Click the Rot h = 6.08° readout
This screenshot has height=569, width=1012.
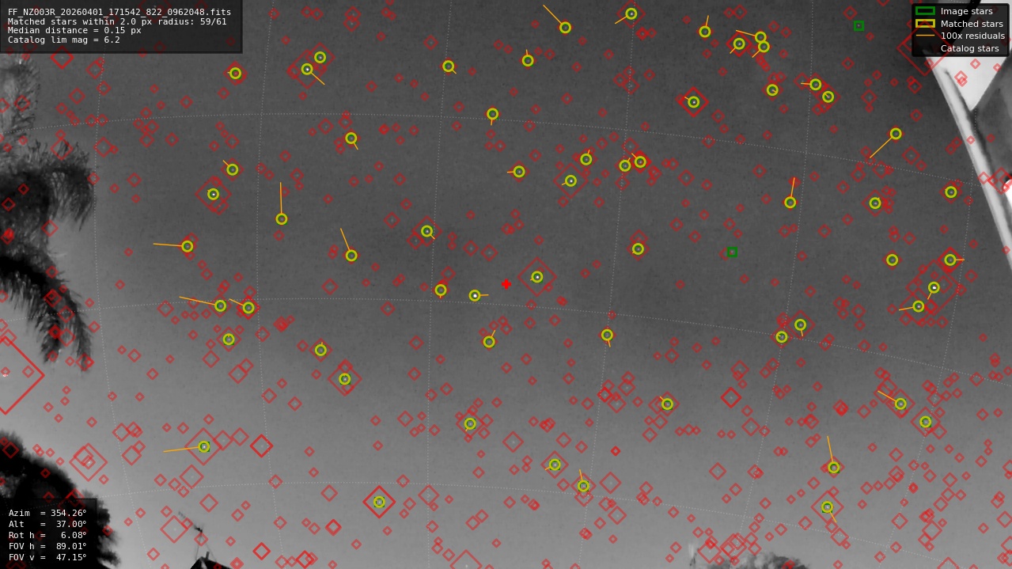click(47, 535)
